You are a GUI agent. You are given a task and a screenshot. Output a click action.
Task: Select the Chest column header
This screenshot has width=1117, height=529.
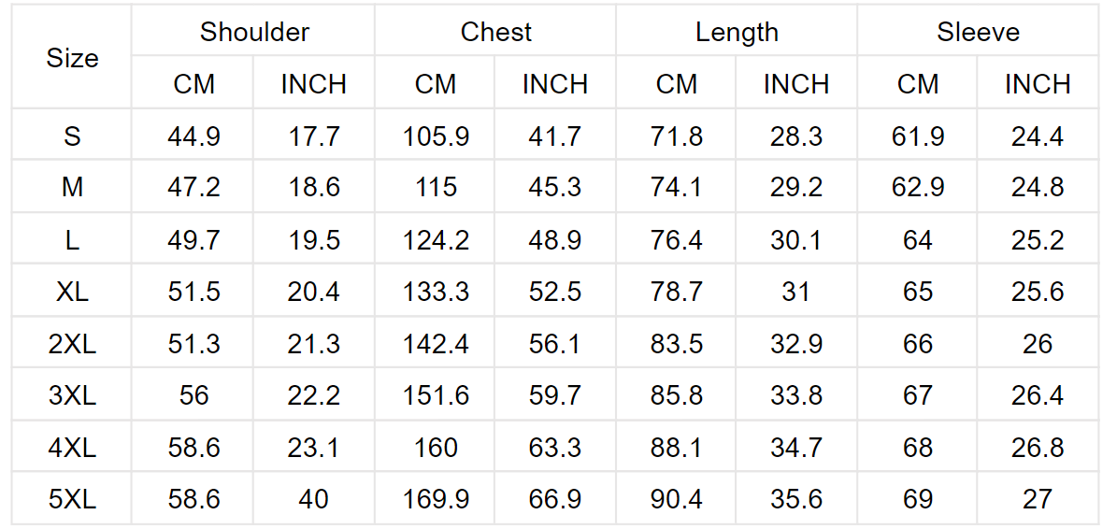495,32
